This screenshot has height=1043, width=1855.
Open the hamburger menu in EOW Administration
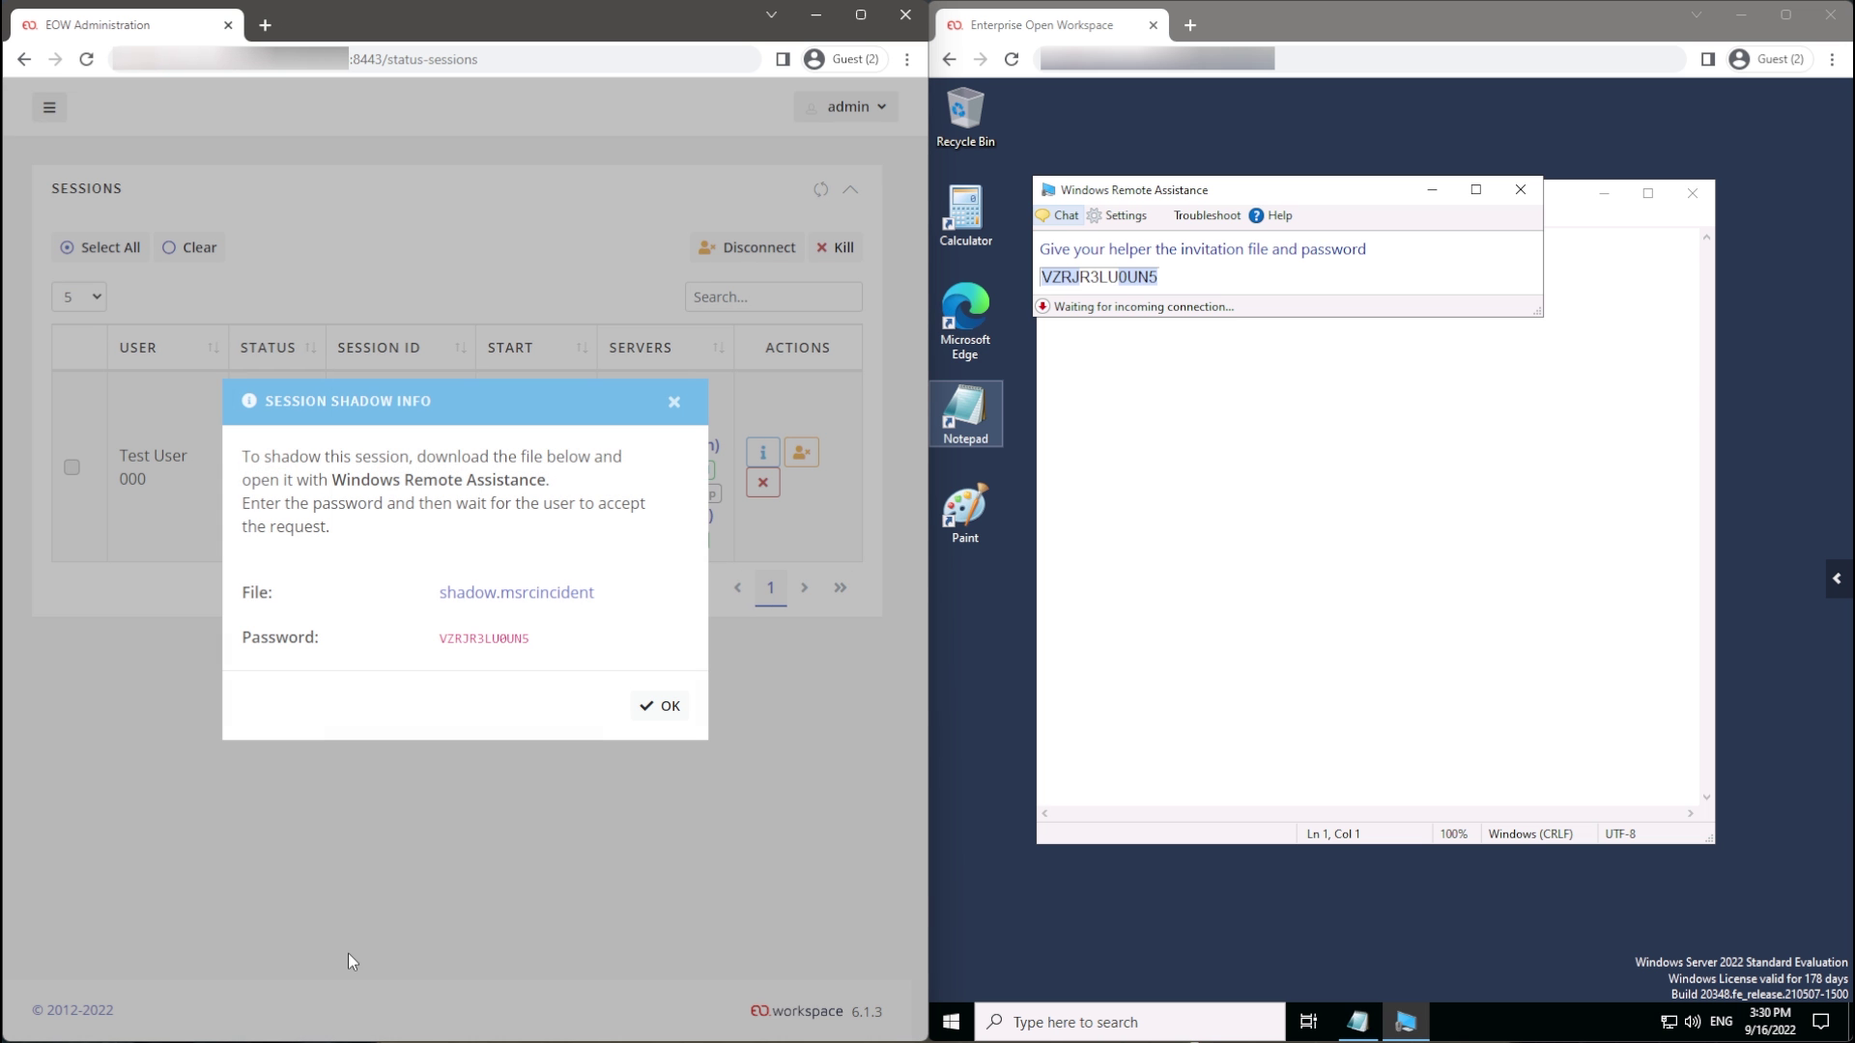(x=49, y=107)
